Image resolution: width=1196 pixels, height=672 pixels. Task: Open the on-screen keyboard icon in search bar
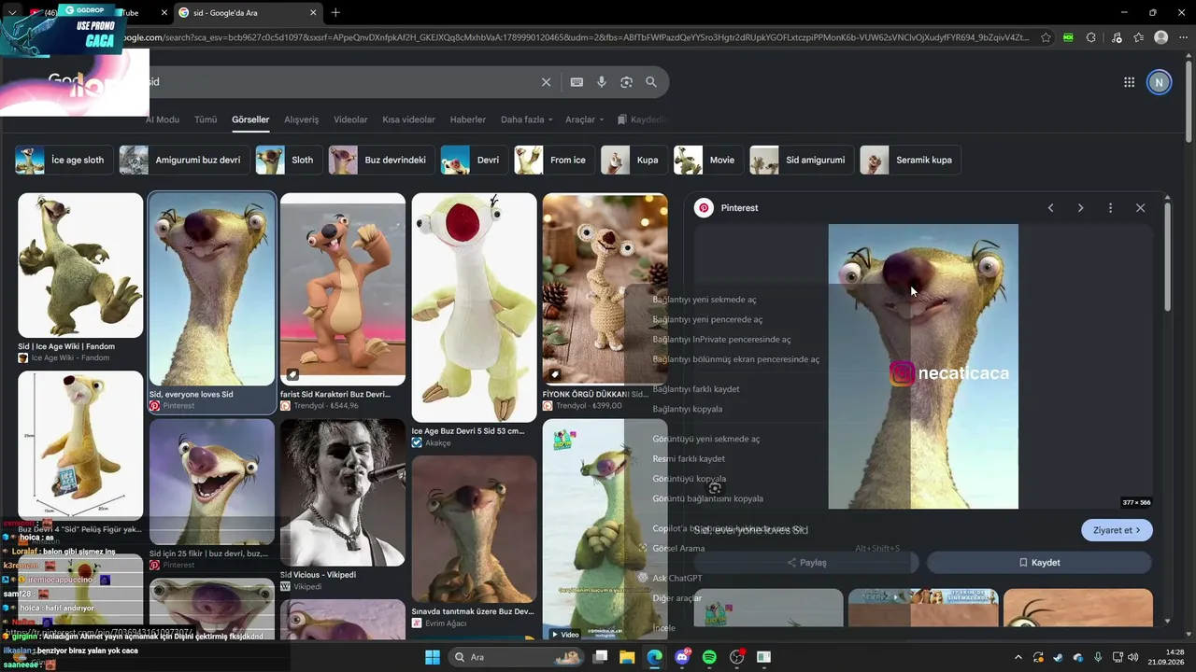577,82
